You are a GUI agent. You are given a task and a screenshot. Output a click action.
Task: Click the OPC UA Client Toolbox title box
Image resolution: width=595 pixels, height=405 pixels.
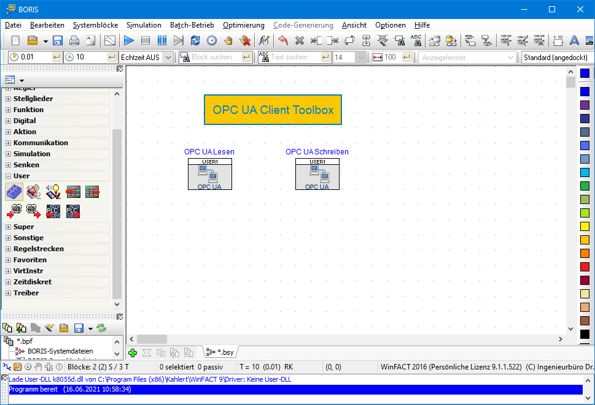coord(273,110)
